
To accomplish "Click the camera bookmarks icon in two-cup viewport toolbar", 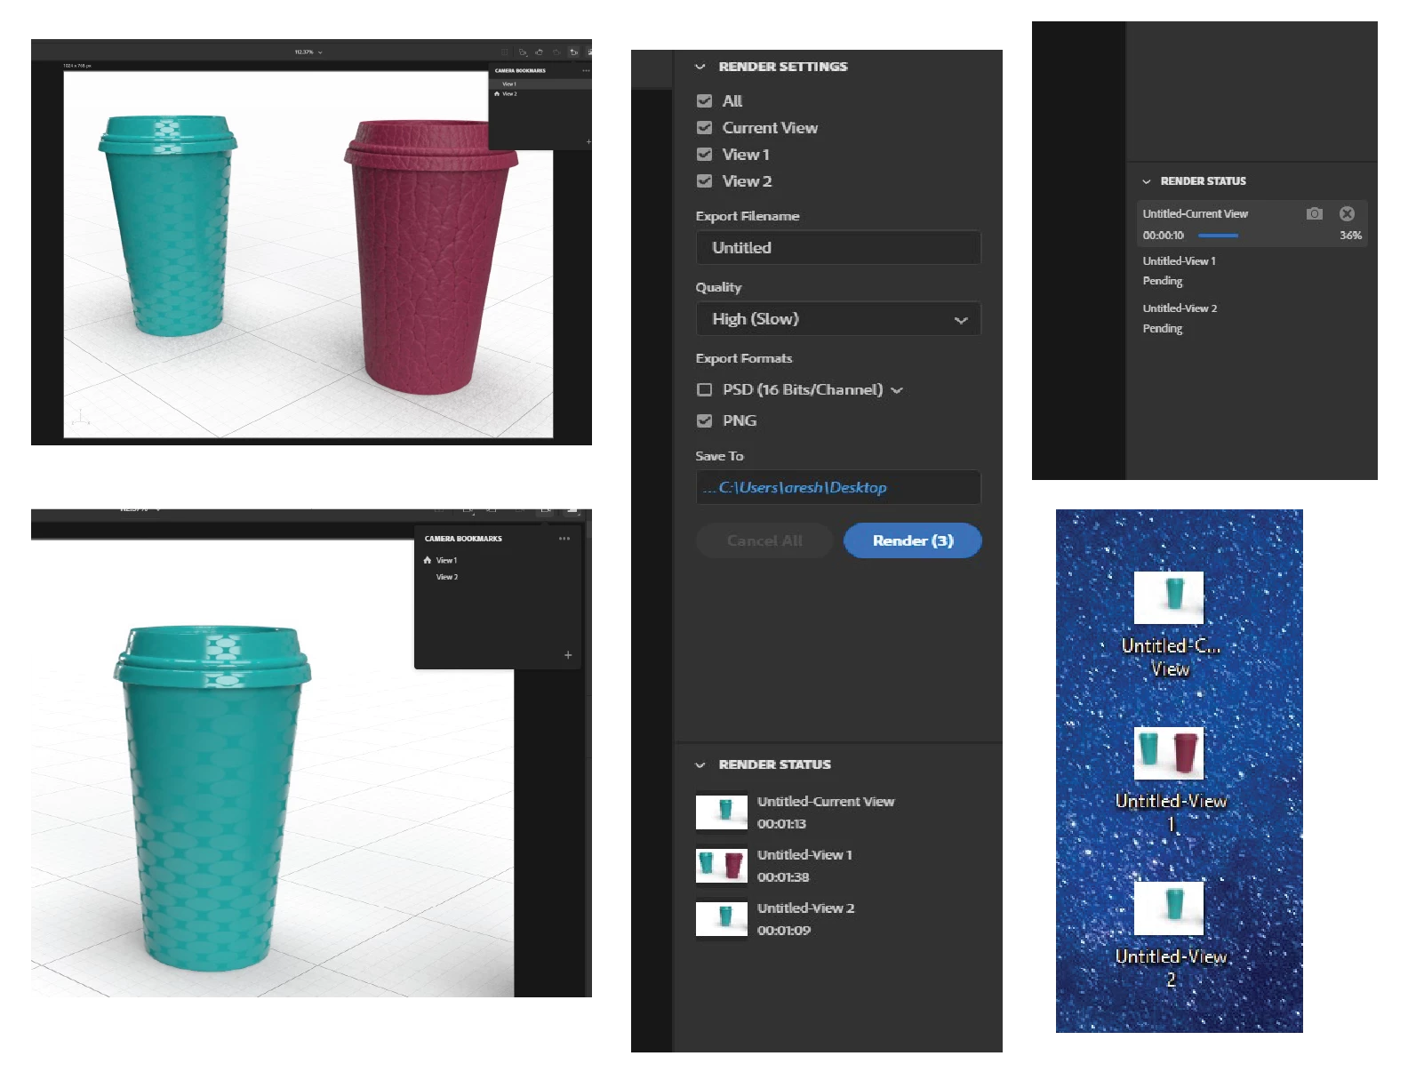I will pyautogui.click(x=573, y=52).
